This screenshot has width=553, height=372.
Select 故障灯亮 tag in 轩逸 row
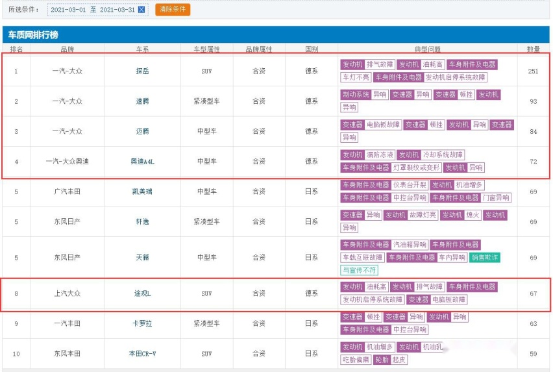423,215
